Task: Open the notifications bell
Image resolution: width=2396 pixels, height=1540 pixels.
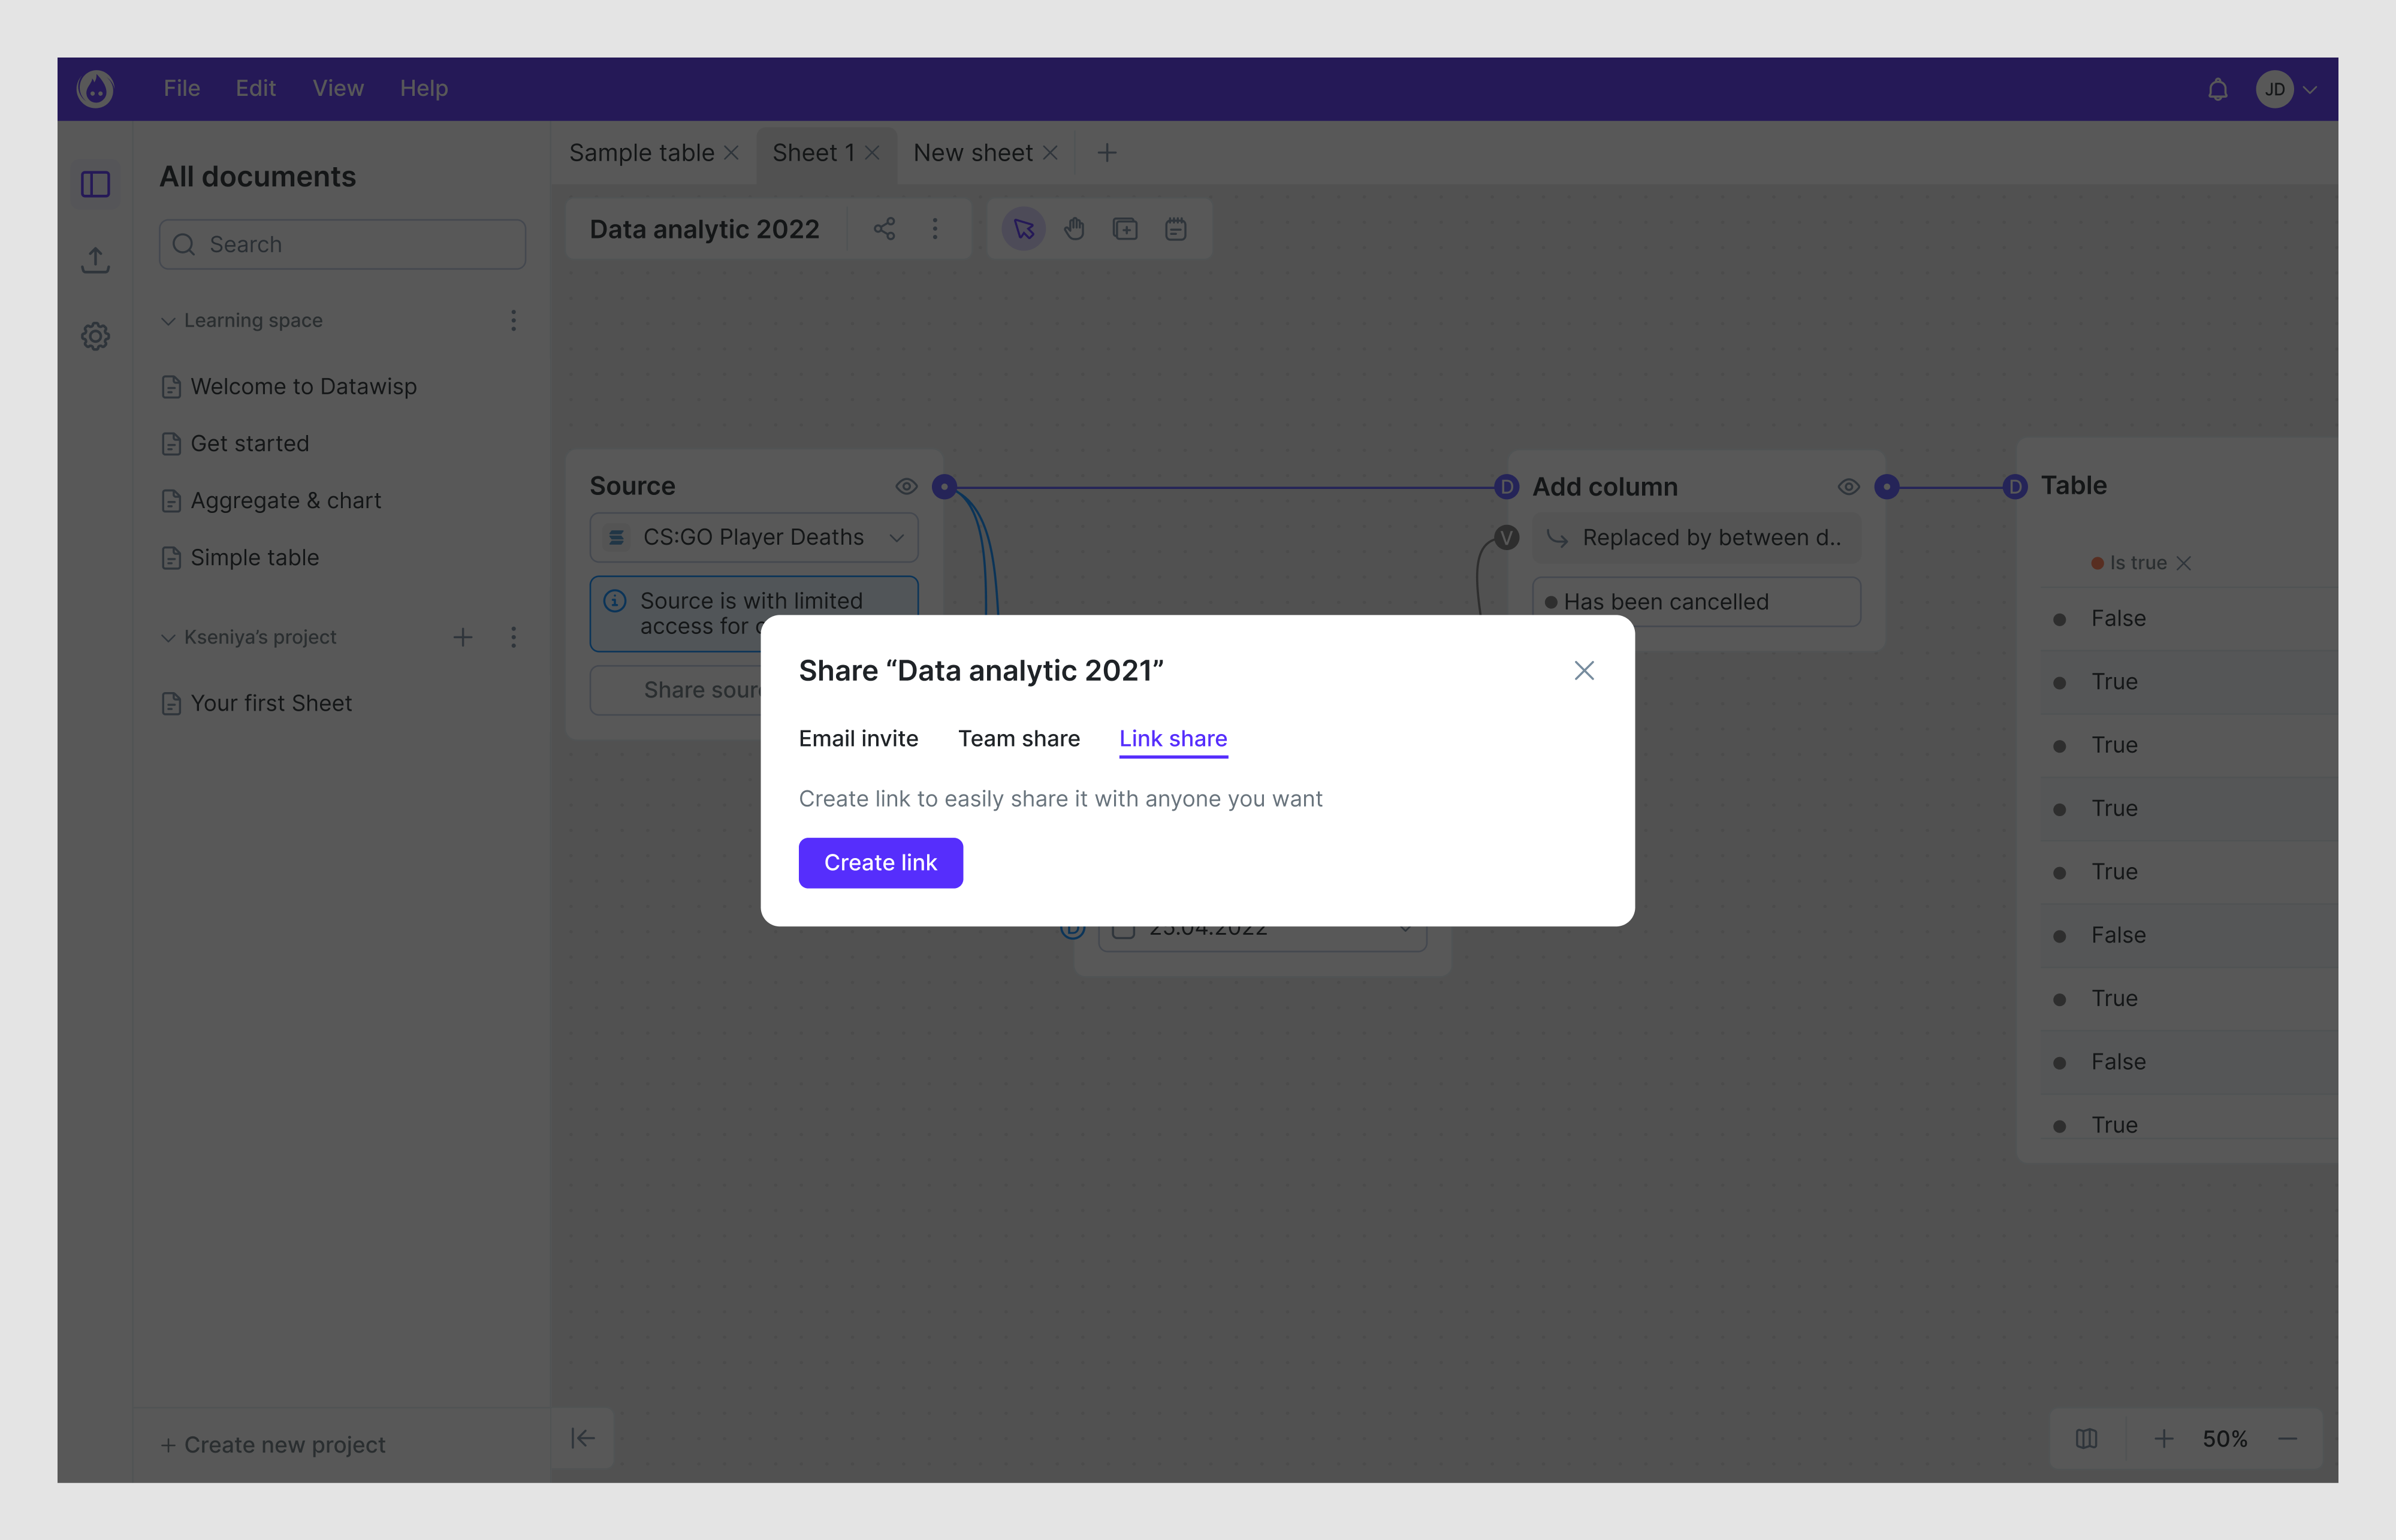Action: [2217, 89]
